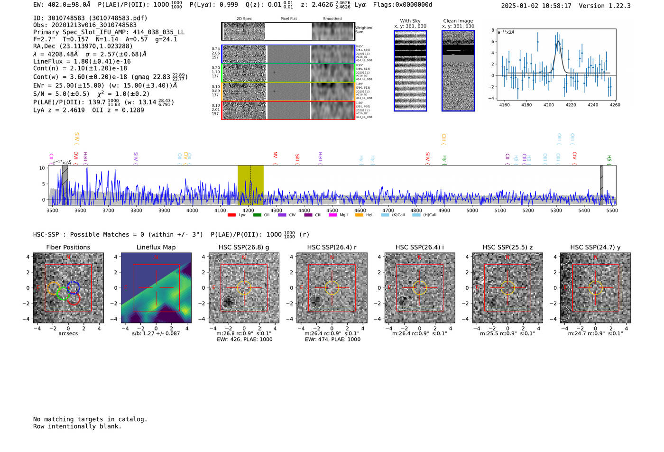Select the blue-bordered 2D spectrum row
This screenshot has width=664, height=452.
(288, 54)
